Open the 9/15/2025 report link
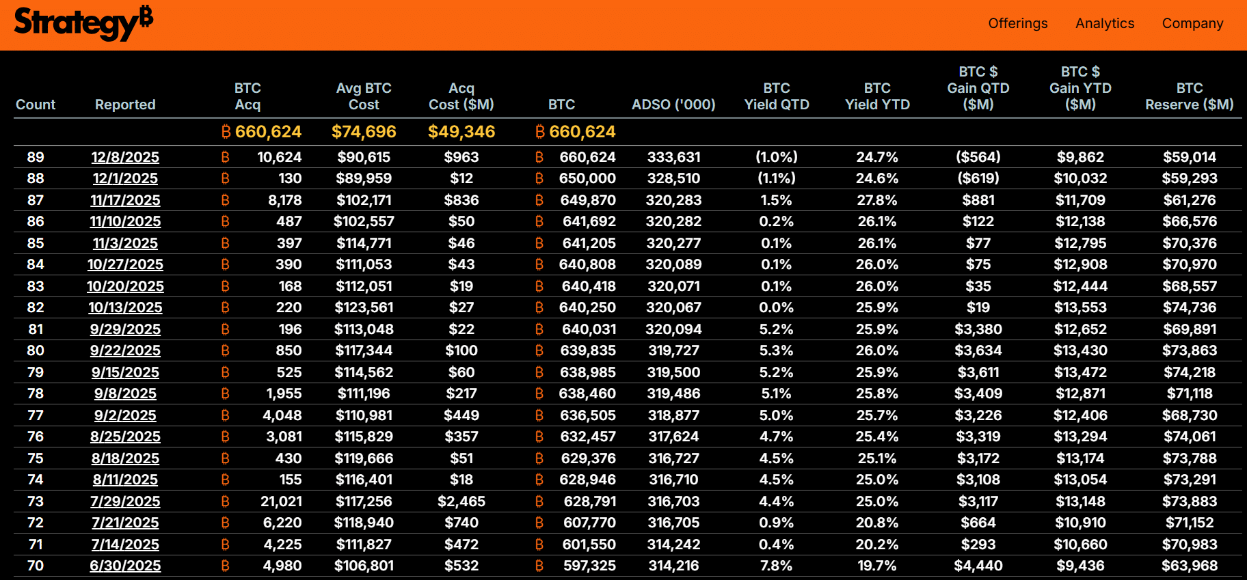This screenshot has width=1247, height=580. click(125, 372)
